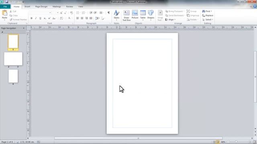This screenshot has width=257, height=144.
Task: Click the zoom slider handle
Action: [236, 142]
